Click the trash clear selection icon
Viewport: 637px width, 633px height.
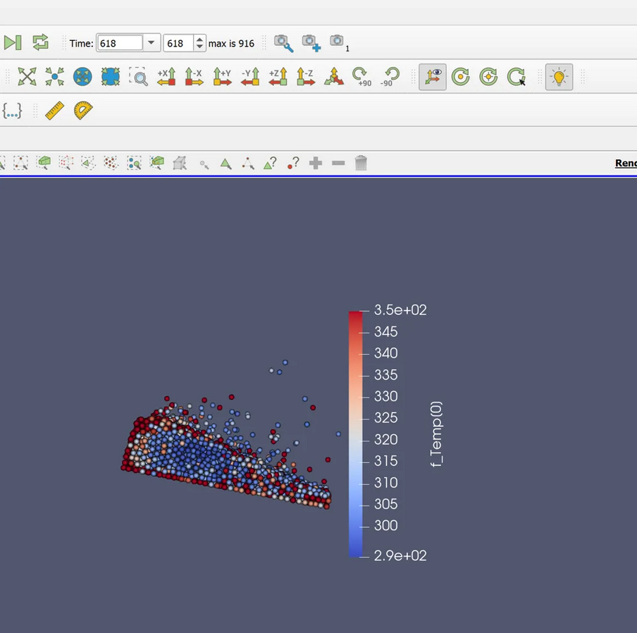coord(361,163)
